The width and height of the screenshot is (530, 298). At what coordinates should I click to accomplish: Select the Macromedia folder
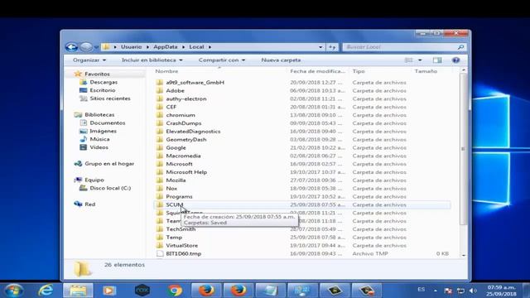(x=183, y=156)
